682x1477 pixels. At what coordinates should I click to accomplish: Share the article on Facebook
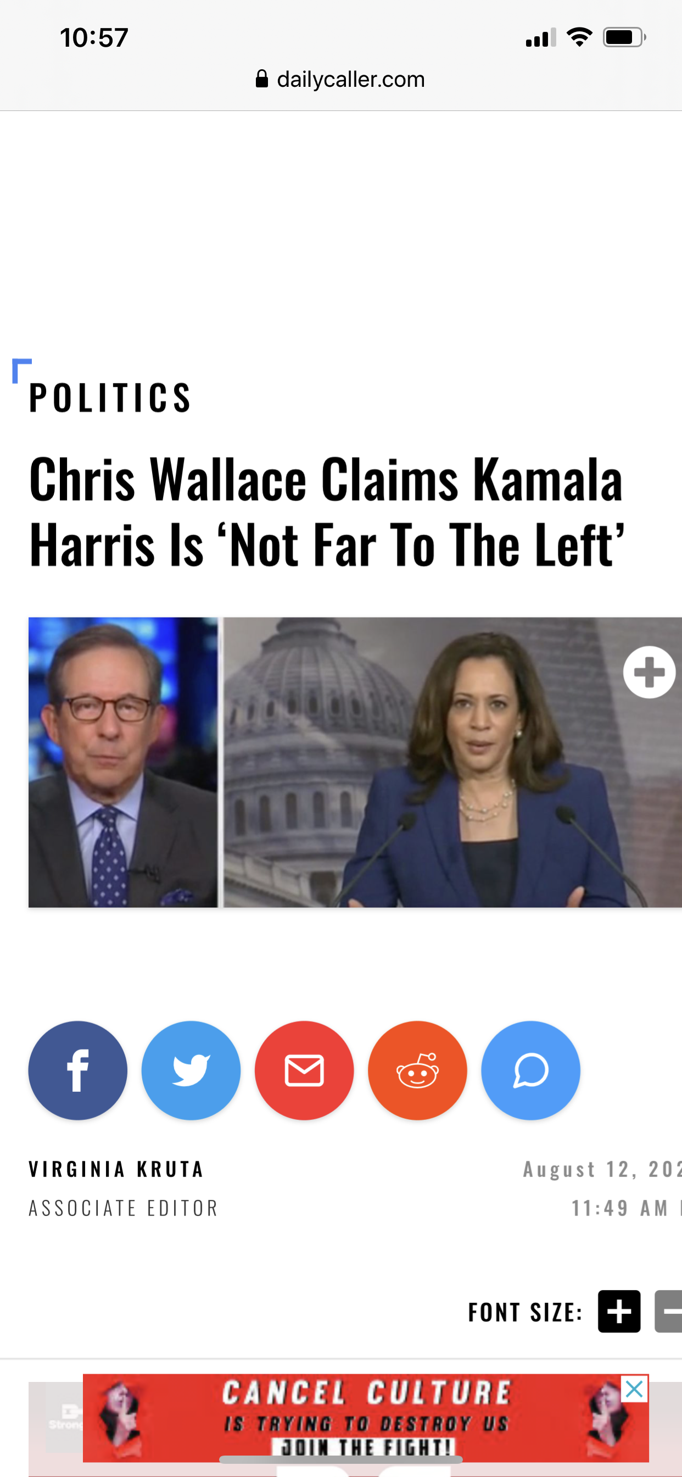pyautogui.click(x=78, y=1070)
